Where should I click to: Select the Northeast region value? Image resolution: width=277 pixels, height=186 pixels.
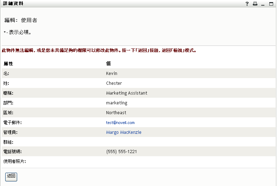[x=116, y=113]
